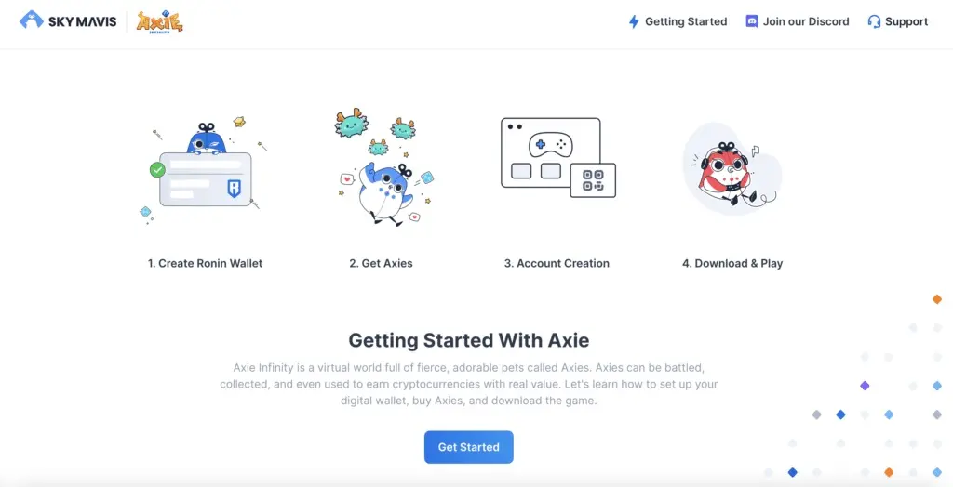The image size is (953, 487).
Task: Click the lightning bolt icon
Action: tap(634, 22)
